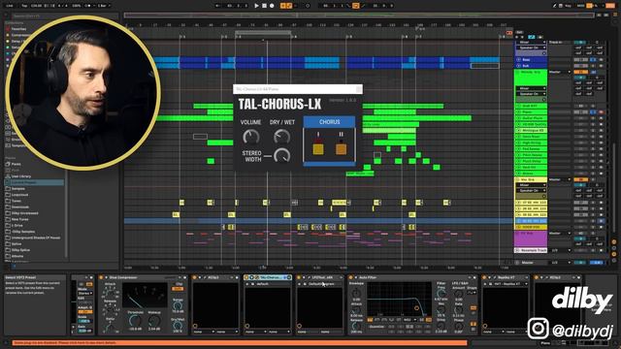This screenshot has width=621, height=349.
Task: Click the TAL-Chorus-LX Dry/Wet knob
Action: (282, 137)
